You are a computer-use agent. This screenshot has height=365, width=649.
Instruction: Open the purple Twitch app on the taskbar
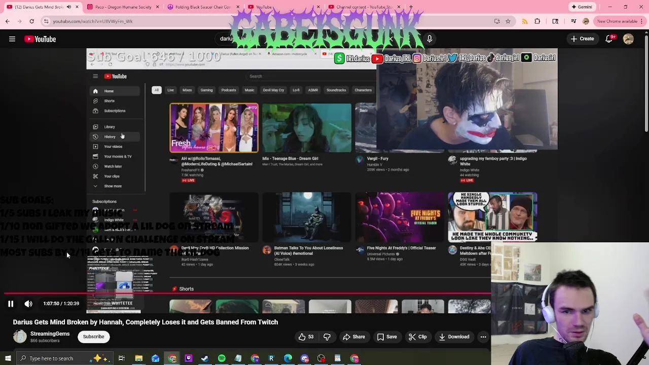click(x=189, y=359)
